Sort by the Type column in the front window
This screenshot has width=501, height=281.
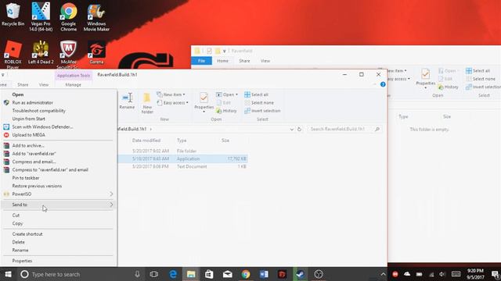(182, 140)
